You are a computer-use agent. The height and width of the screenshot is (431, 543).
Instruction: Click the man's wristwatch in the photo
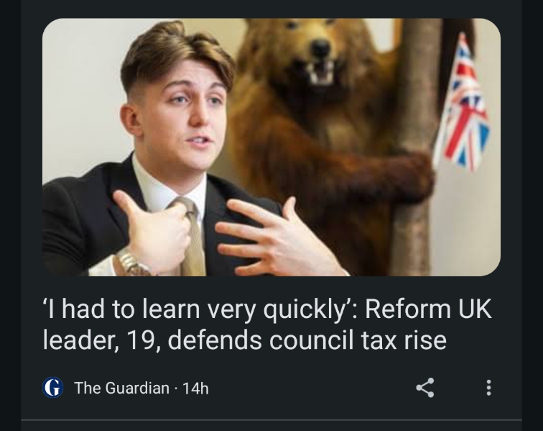(x=134, y=263)
